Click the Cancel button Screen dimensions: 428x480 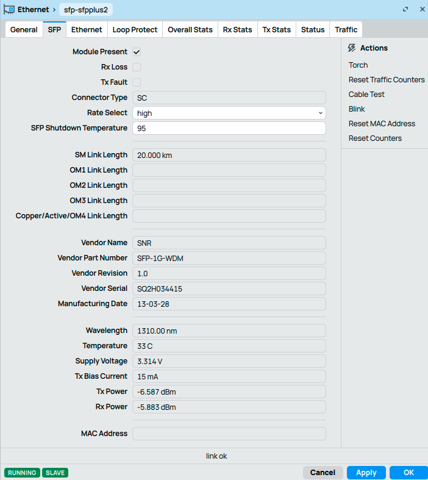323,472
